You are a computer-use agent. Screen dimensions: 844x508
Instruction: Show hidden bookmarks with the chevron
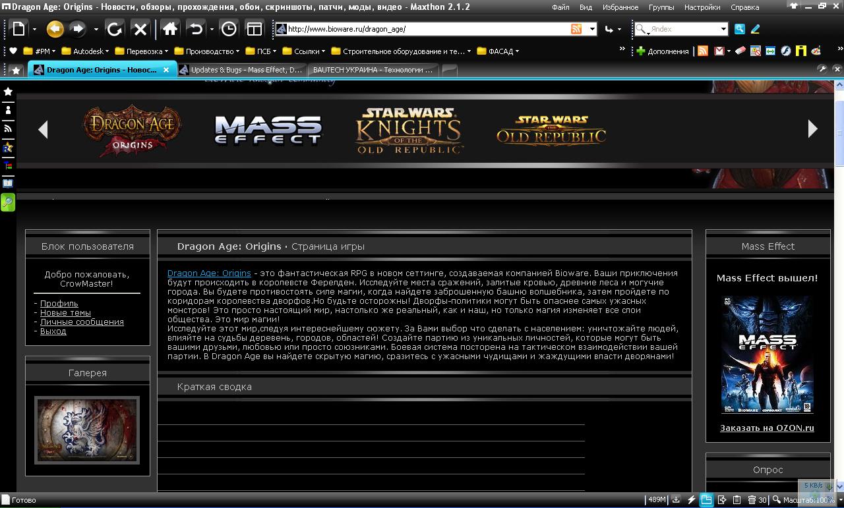622,49
